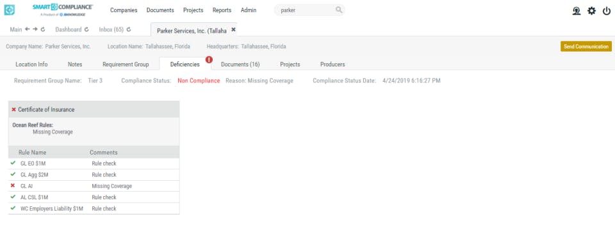The width and height of the screenshot is (615, 230).
Task: Open the user profile icon
Action: click(x=576, y=11)
